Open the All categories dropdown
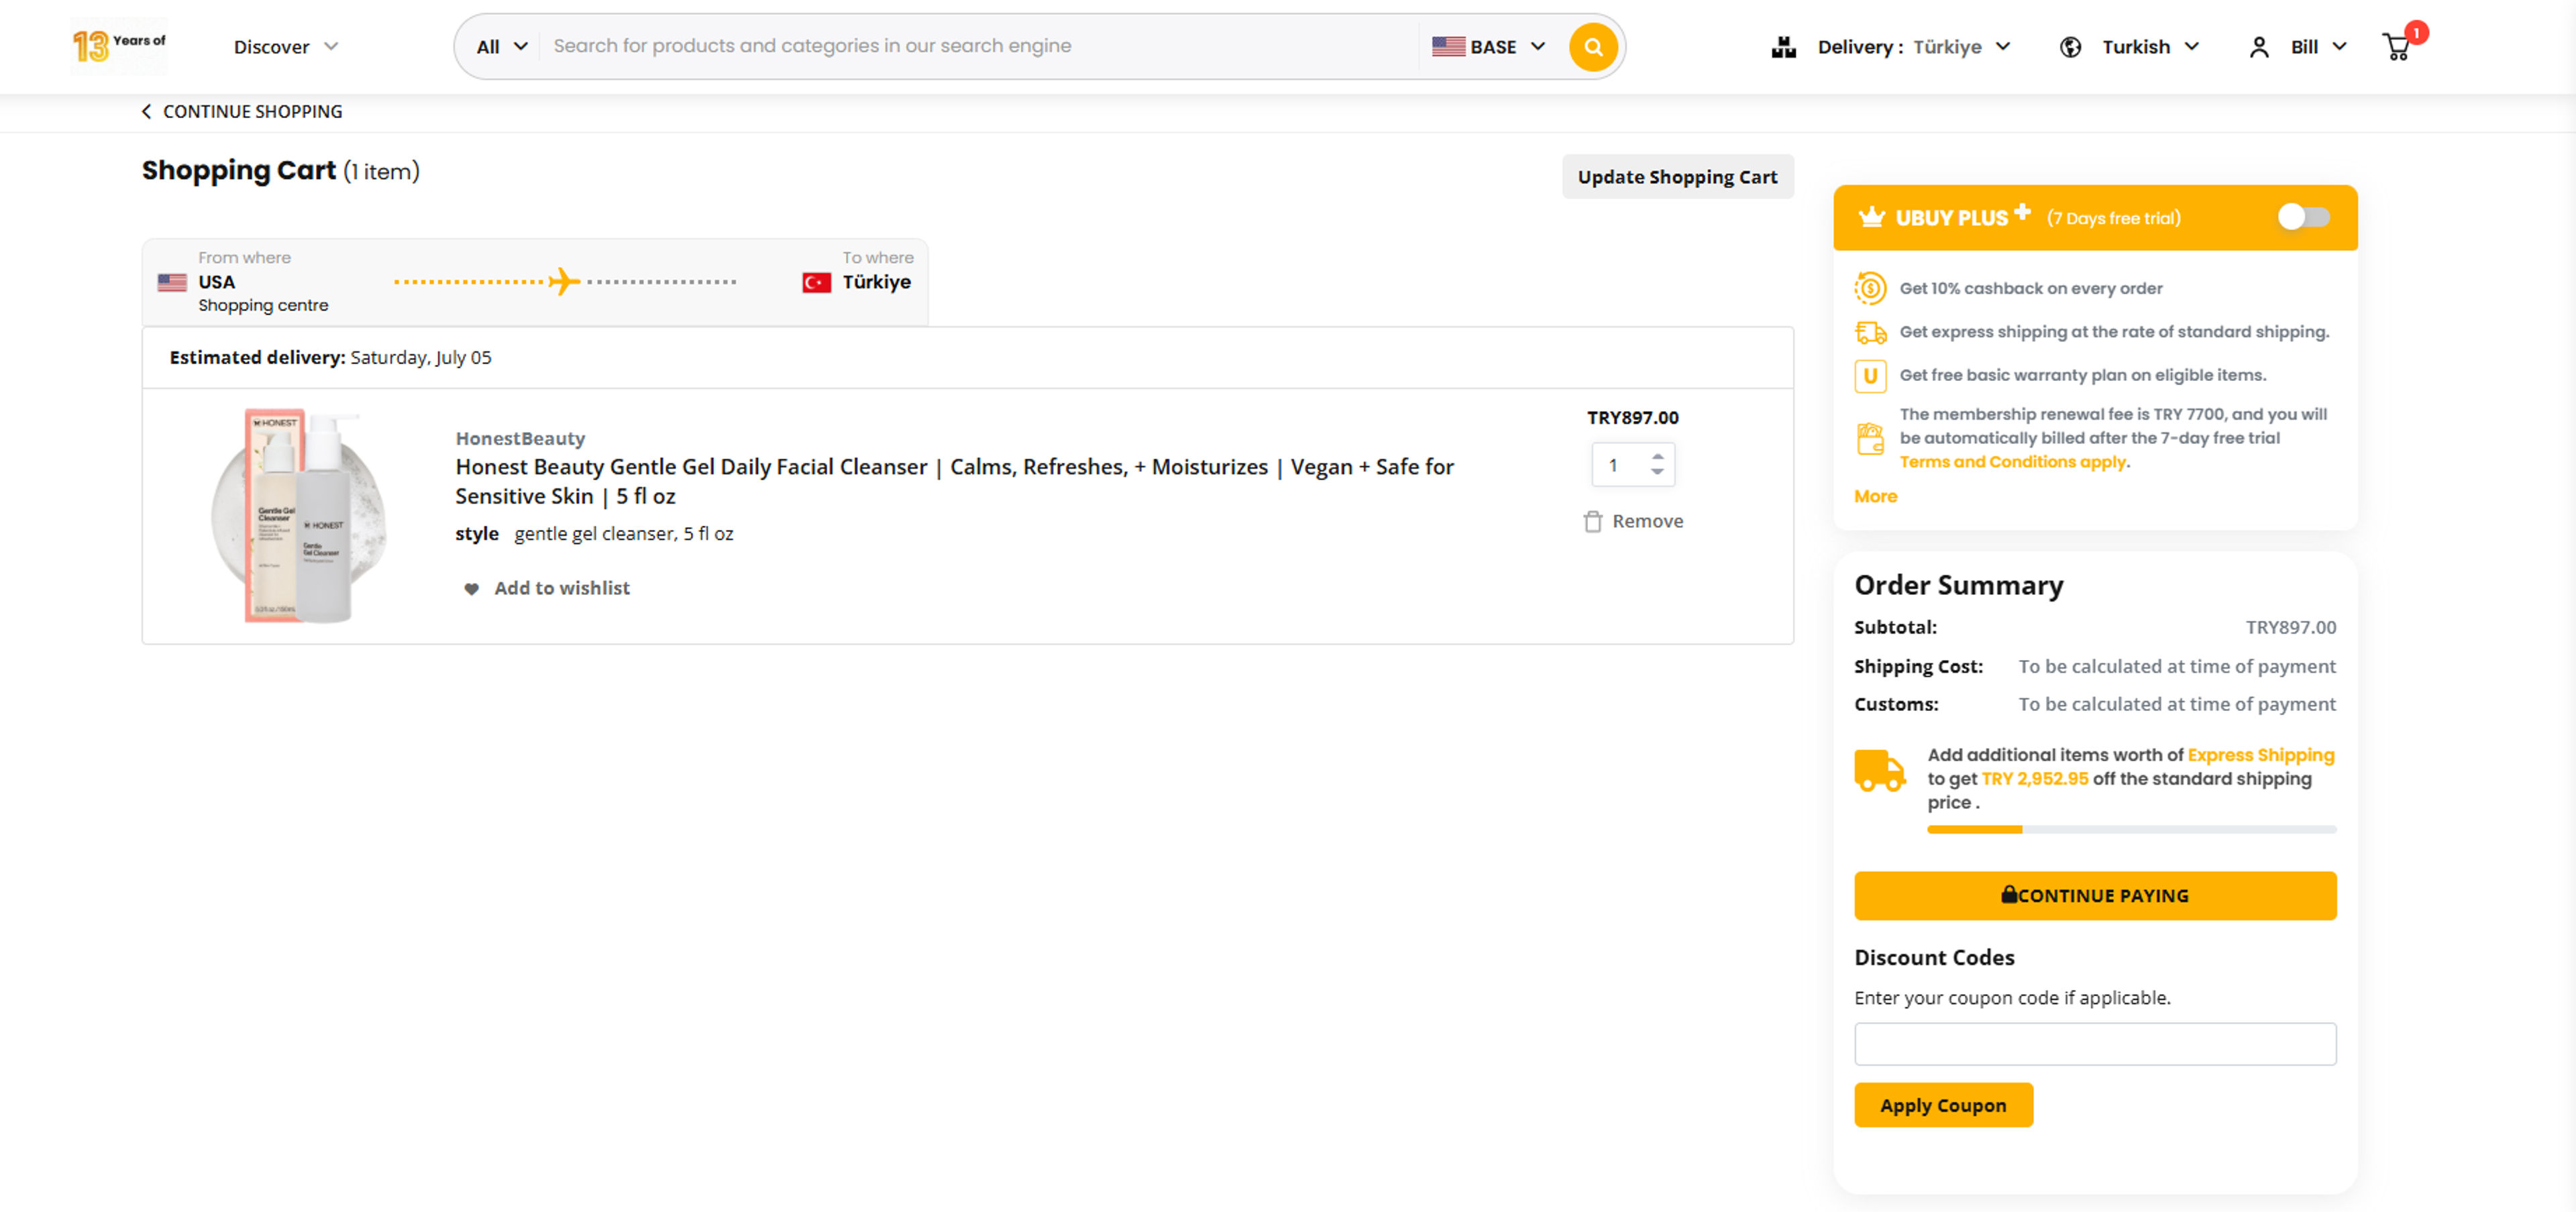This screenshot has width=2576, height=1212. (502, 47)
